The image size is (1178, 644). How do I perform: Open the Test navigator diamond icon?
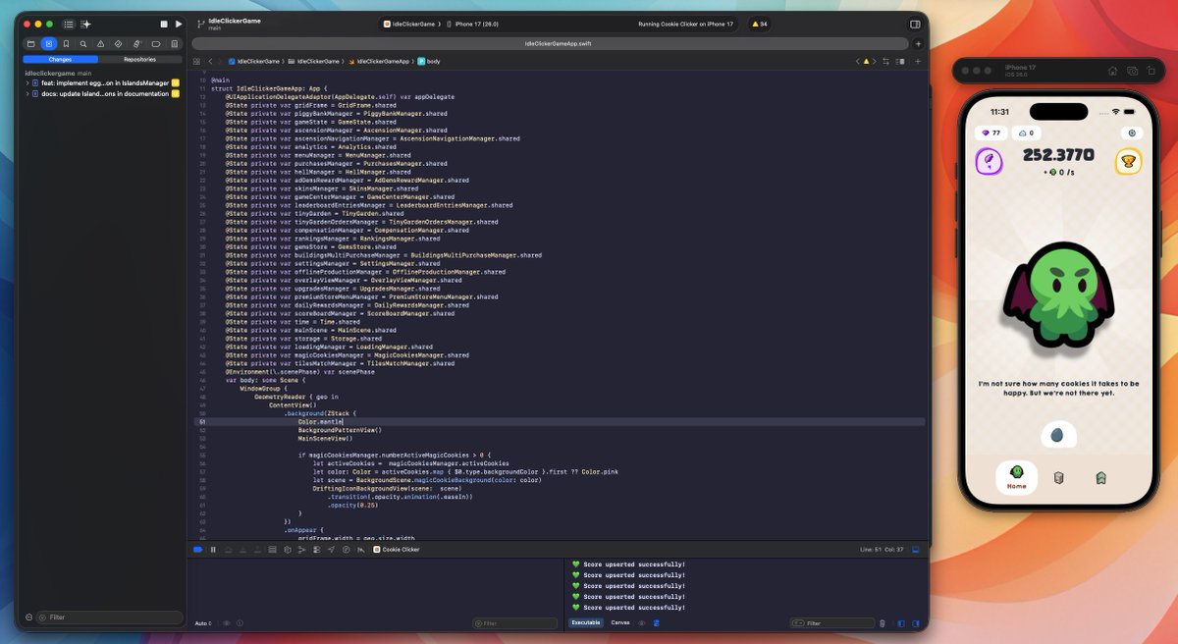coord(119,44)
